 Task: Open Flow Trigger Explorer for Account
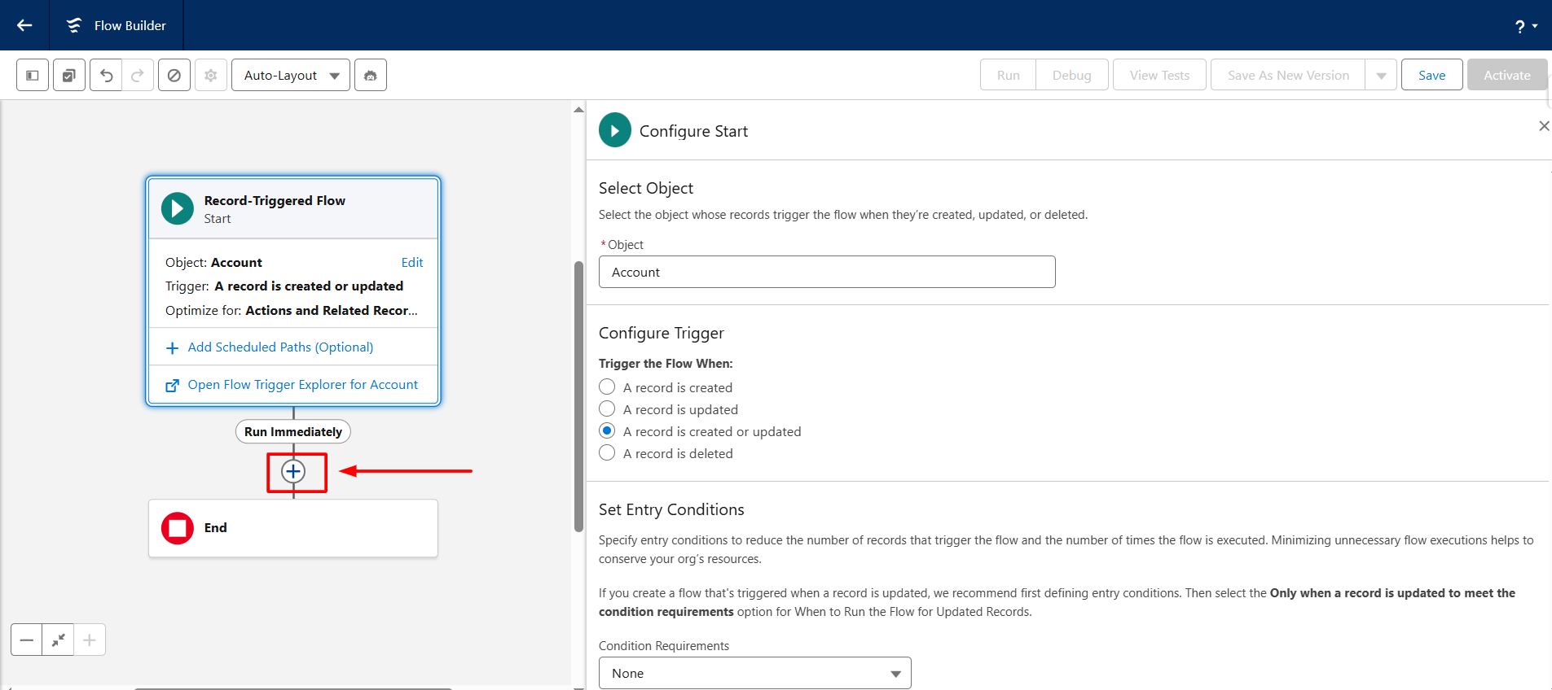(302, 385)
